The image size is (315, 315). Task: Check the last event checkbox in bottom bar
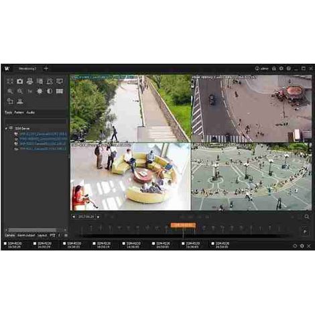pyautogui.click(x=212, y=243)
